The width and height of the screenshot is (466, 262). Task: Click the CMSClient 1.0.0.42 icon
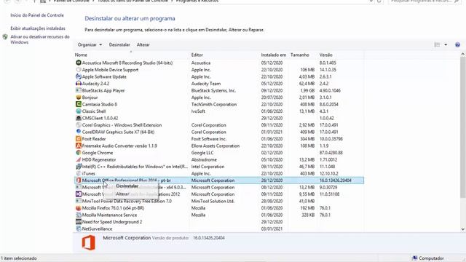(79, 118)
